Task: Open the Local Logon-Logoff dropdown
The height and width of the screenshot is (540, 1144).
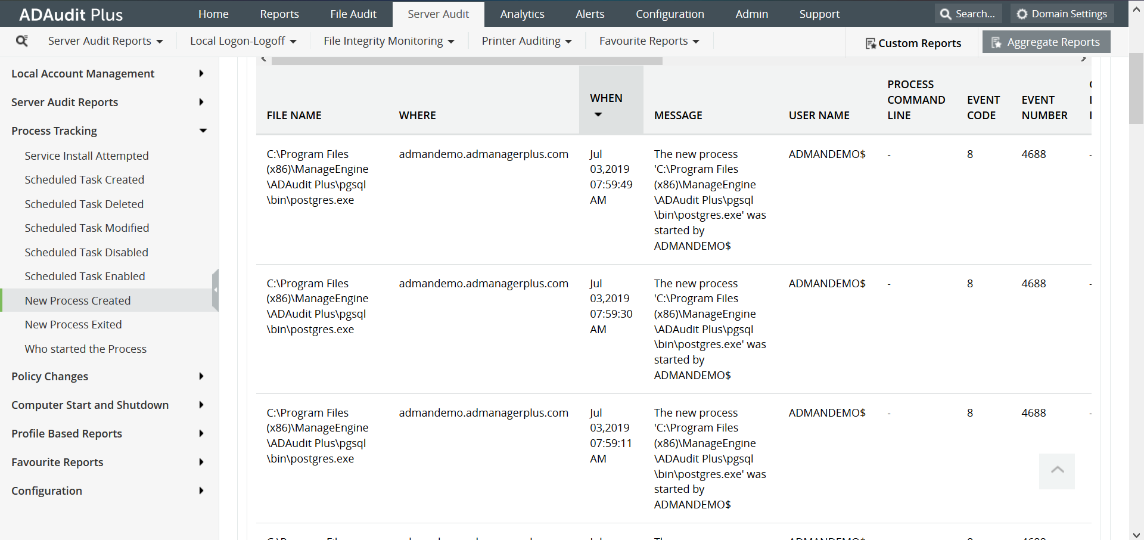Action: [x=243, y=41]
